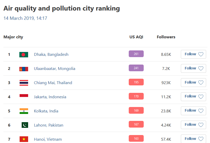Open the Ulaanbaatar, Mongolia link
The image size is (210, 143).
55,69
